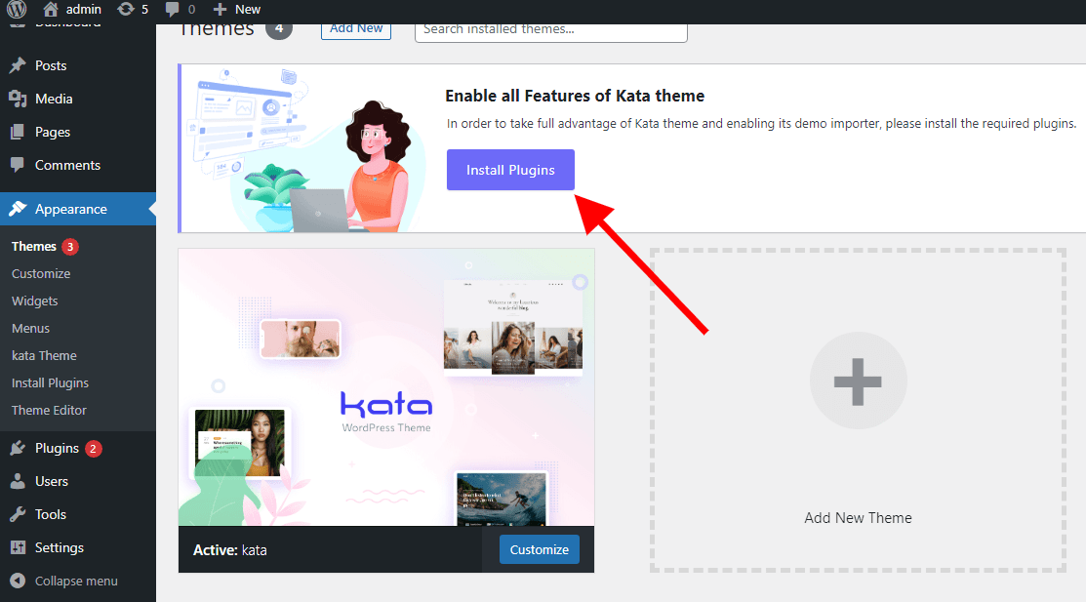Click the Plugins update badge 2

point(93,448)
